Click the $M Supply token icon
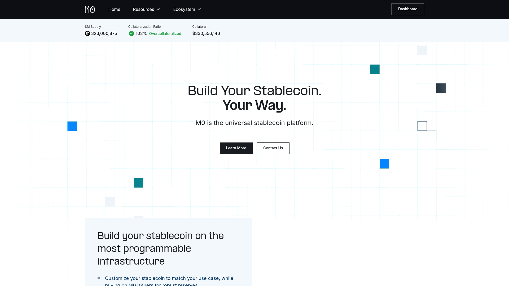509x286 pixels. [87, 34]
